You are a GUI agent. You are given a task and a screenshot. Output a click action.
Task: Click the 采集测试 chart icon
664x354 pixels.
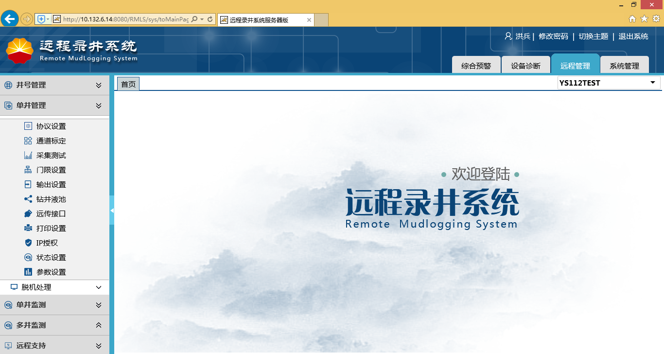[x=28, y=156]
